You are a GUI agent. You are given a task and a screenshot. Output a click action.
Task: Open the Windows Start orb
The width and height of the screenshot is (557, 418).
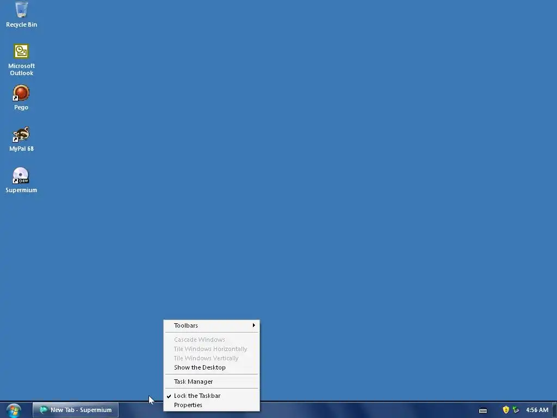[x=14, y=411]
